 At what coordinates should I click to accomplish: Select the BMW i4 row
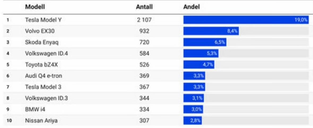(x=157, y=109)
